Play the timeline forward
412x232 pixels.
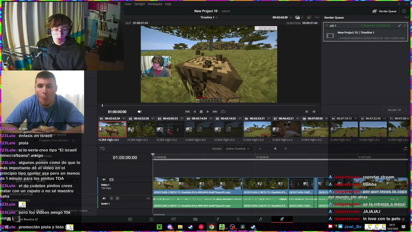tap(208, 112)
